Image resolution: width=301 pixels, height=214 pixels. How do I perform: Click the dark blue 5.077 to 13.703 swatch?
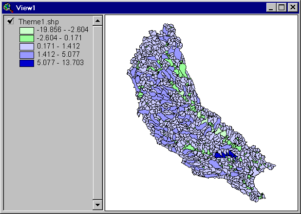(27, 63)
